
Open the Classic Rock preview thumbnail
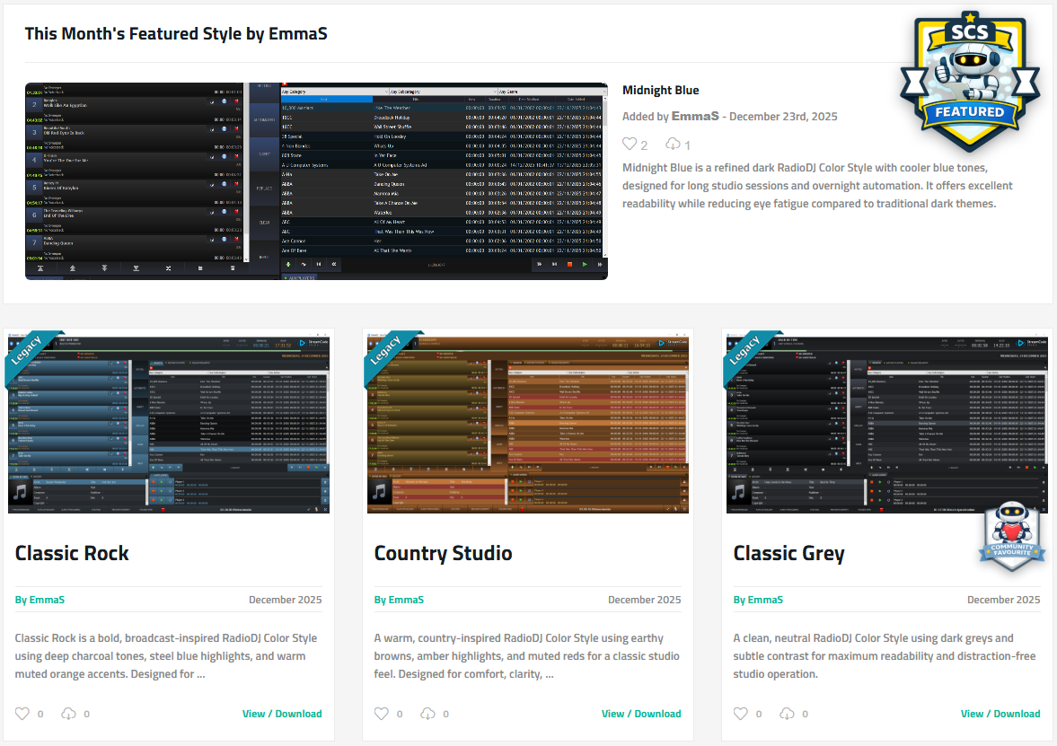tap(169, 422)
